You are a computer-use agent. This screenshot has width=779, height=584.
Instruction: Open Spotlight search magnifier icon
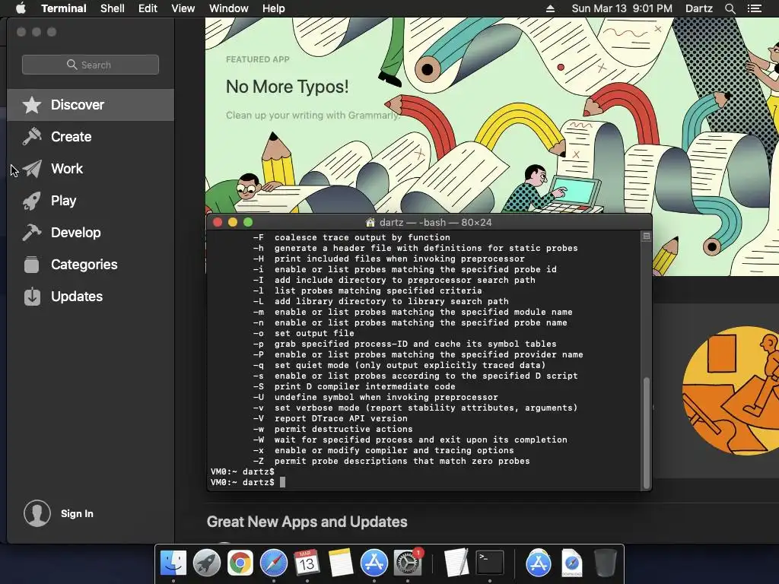click(x=730, y=8)
